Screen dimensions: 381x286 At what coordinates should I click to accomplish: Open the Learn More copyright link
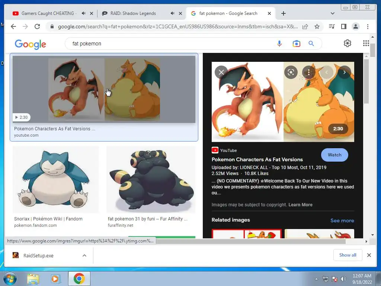[300, 205]
